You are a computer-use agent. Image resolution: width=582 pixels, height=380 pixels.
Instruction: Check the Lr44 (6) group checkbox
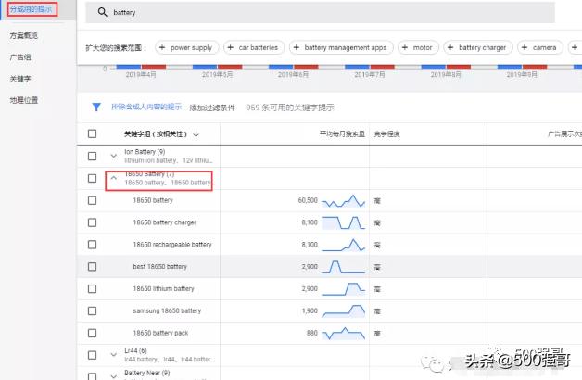pyautogui.click(x=92, y=355)
